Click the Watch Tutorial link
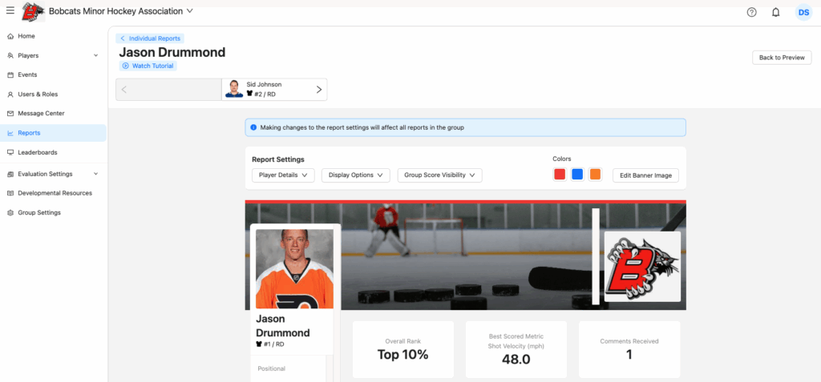The width and height of the screenshot is (821, 382). coord(148,66)
